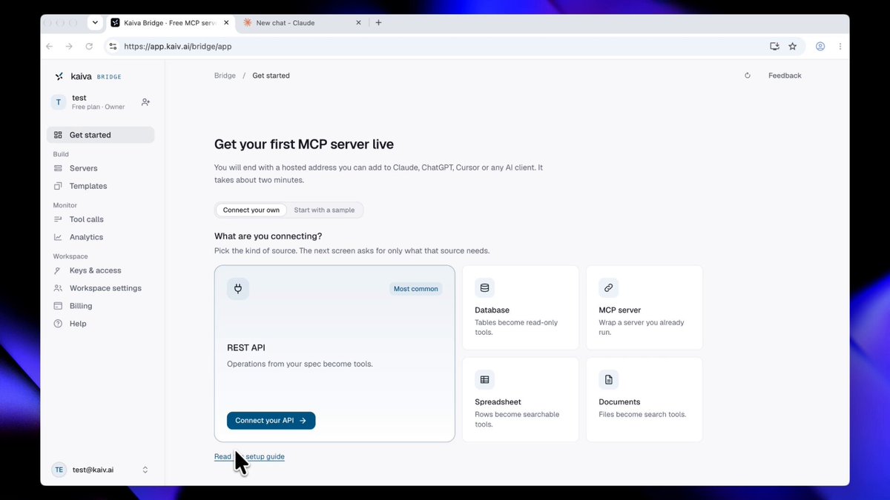Click the Spreadsheet table icon
Image resolution: width=890 pixels, height=500 pixels.
tap(484, 380)
